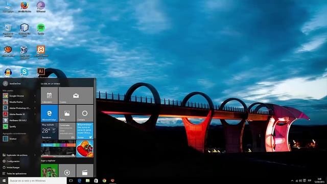Open the Microsoft Edge tile
Viewport: 327px width, 184px height.
click(49, 113)
